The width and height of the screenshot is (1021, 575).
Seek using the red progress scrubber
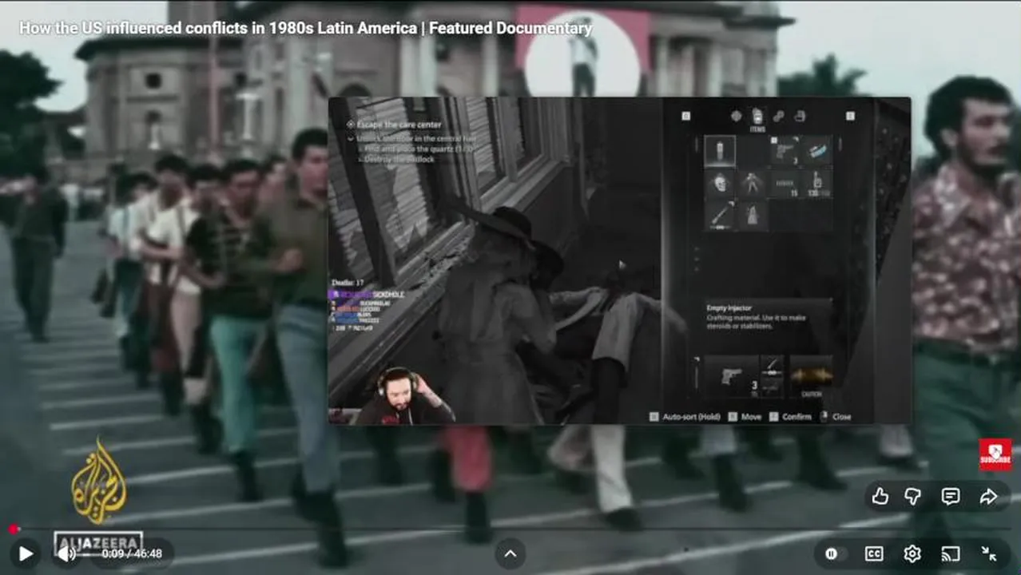click(x=14, y=529)
